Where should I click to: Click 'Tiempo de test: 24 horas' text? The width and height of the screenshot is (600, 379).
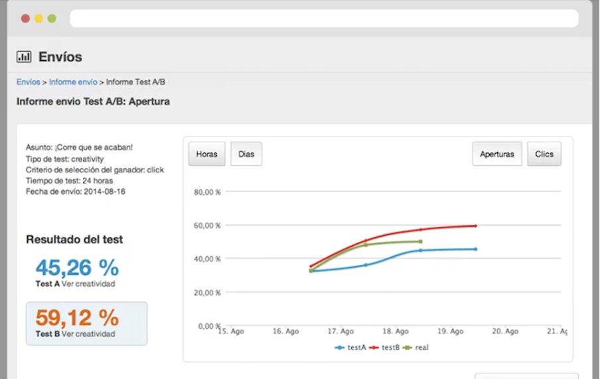69,181
